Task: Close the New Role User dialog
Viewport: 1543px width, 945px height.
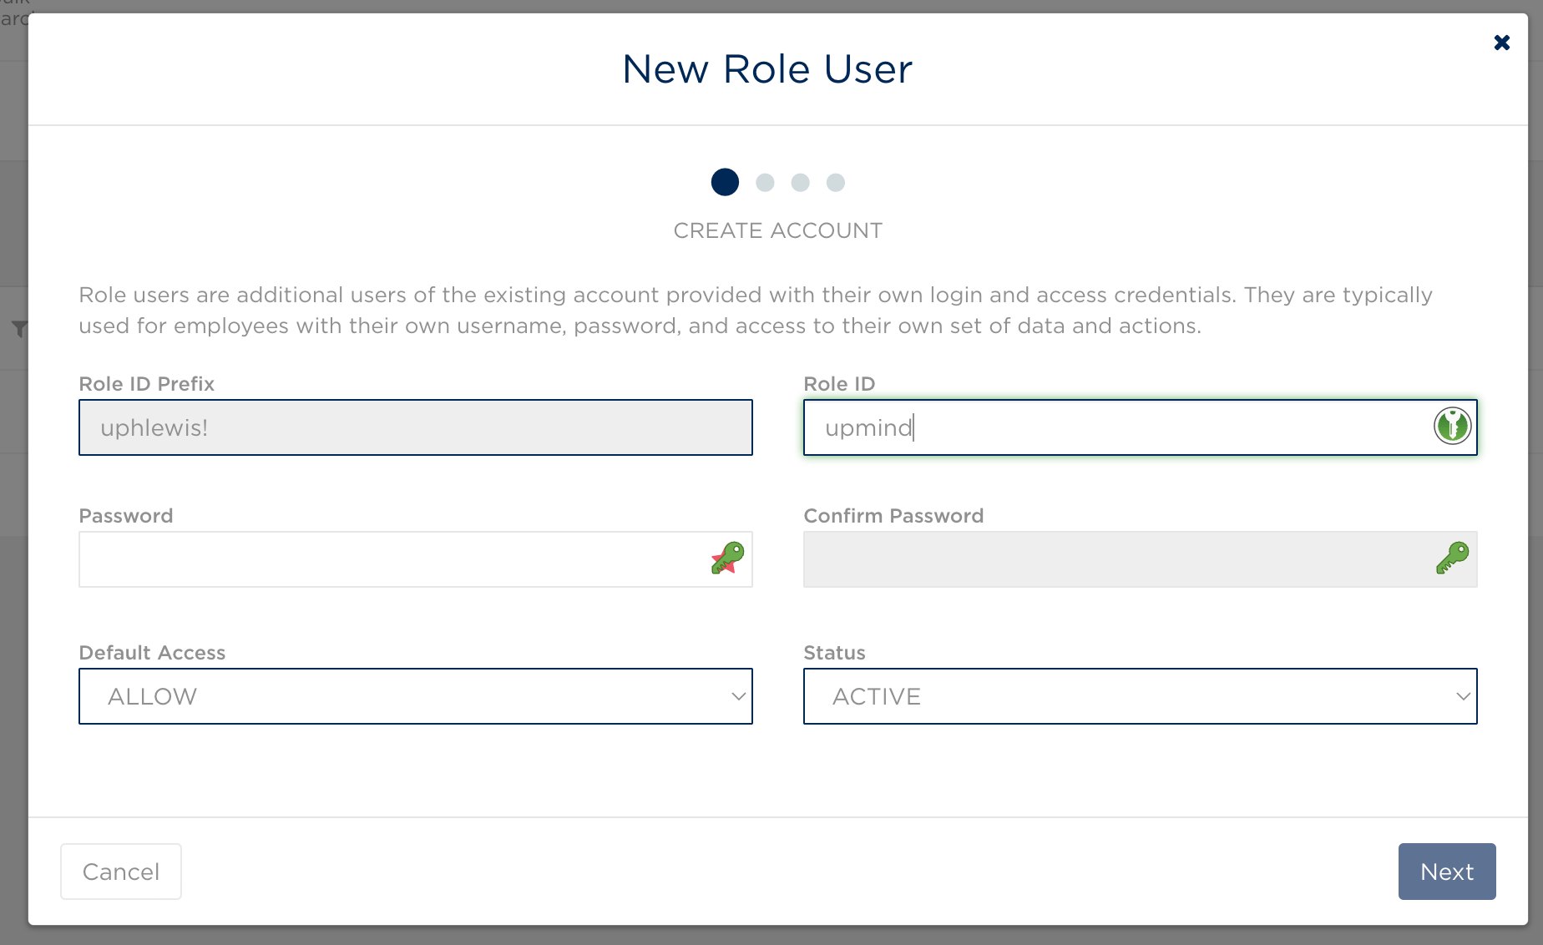Action: pos(1501,43)
